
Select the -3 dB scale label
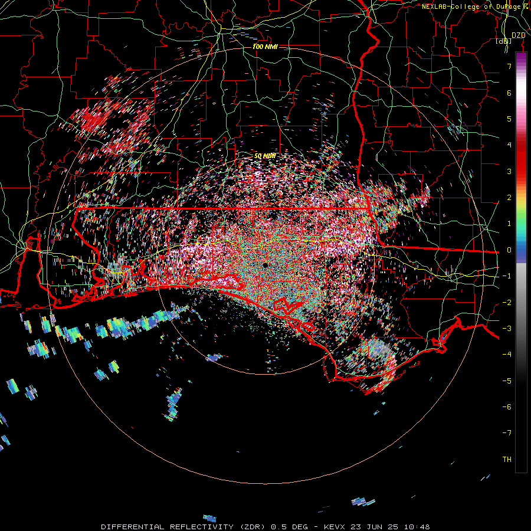coord(507,329)
